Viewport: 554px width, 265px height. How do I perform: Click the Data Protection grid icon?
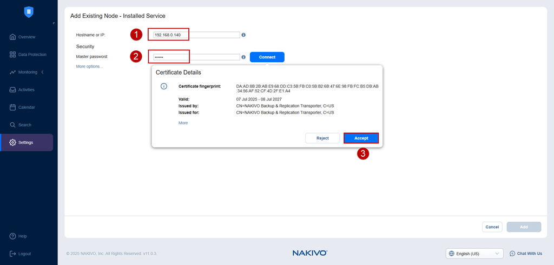pos(13,55)
